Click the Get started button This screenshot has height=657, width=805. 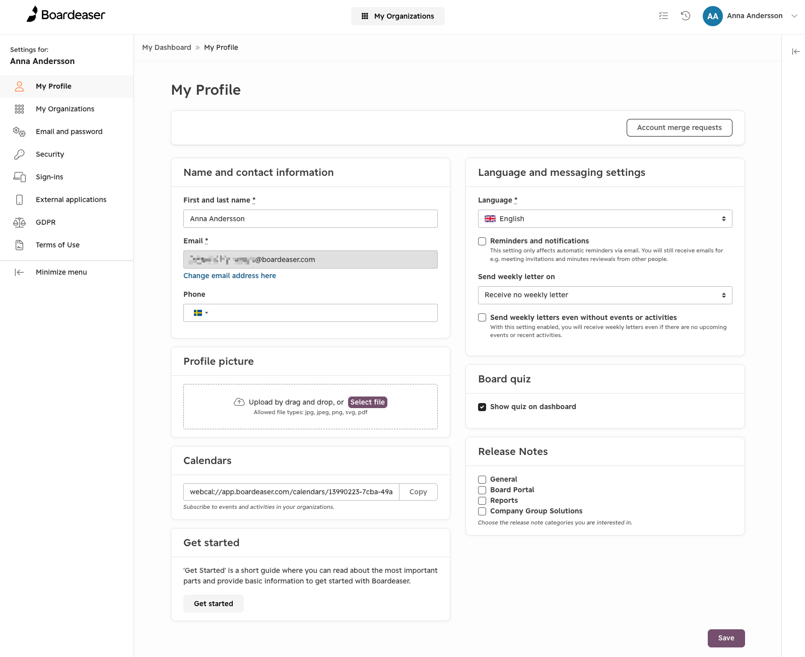tap(214, 604)
